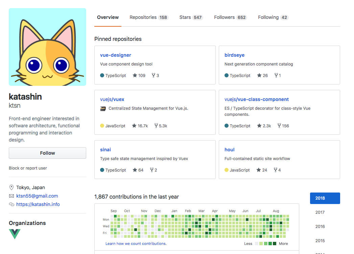Click fork icon on vue-class-component card

(279, 126)
